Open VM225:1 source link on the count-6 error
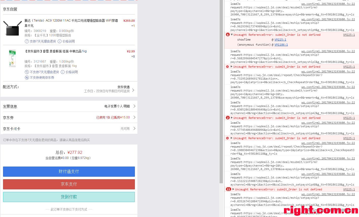Image resolution: width=359 pixels, height=217 pixels. (349, 35)
